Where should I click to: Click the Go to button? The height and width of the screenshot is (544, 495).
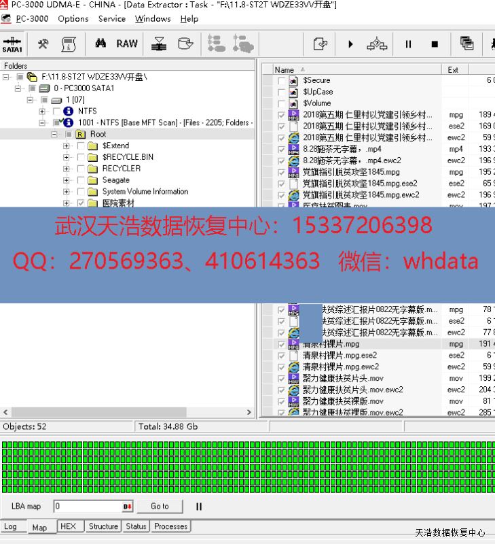click(160, 506)
